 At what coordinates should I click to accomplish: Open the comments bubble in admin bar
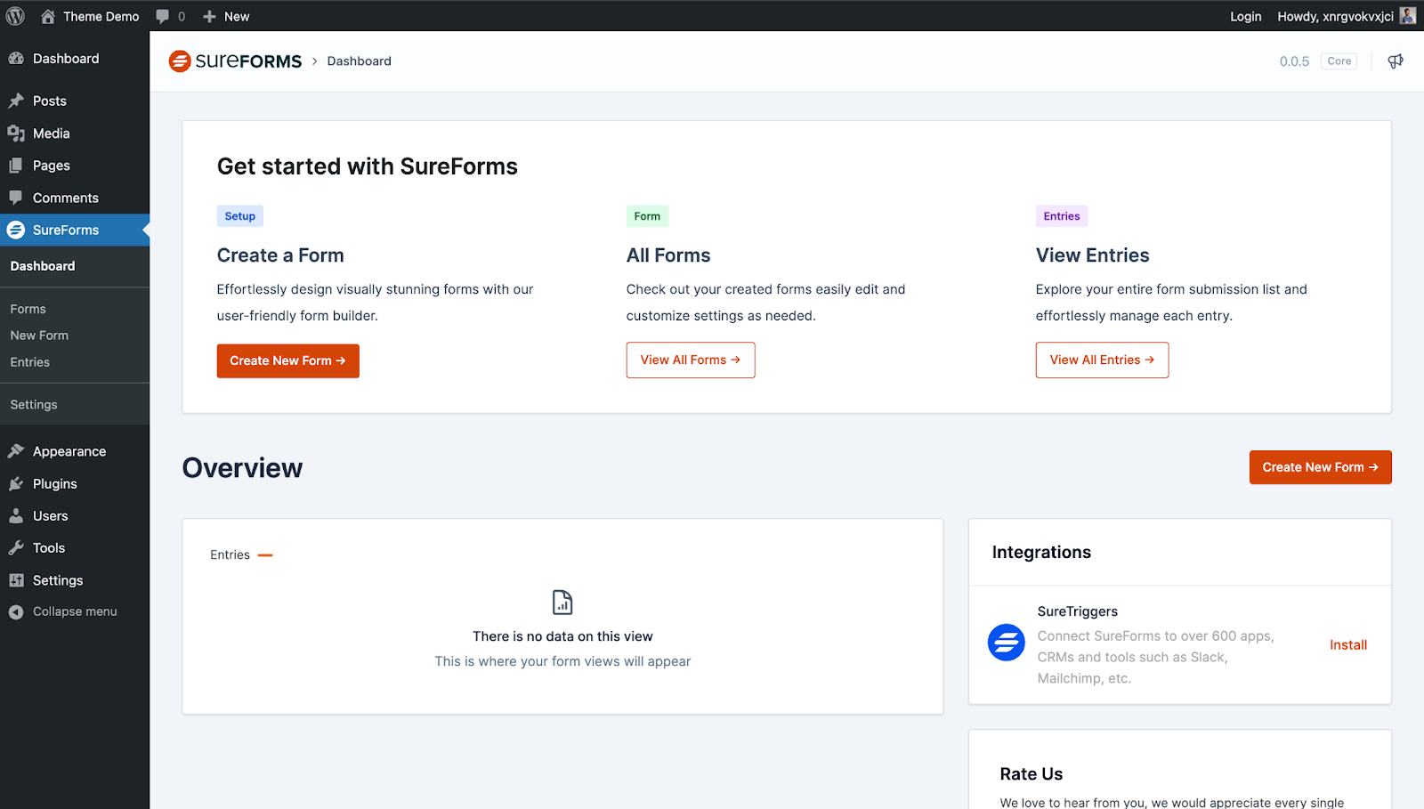point(169,16)
